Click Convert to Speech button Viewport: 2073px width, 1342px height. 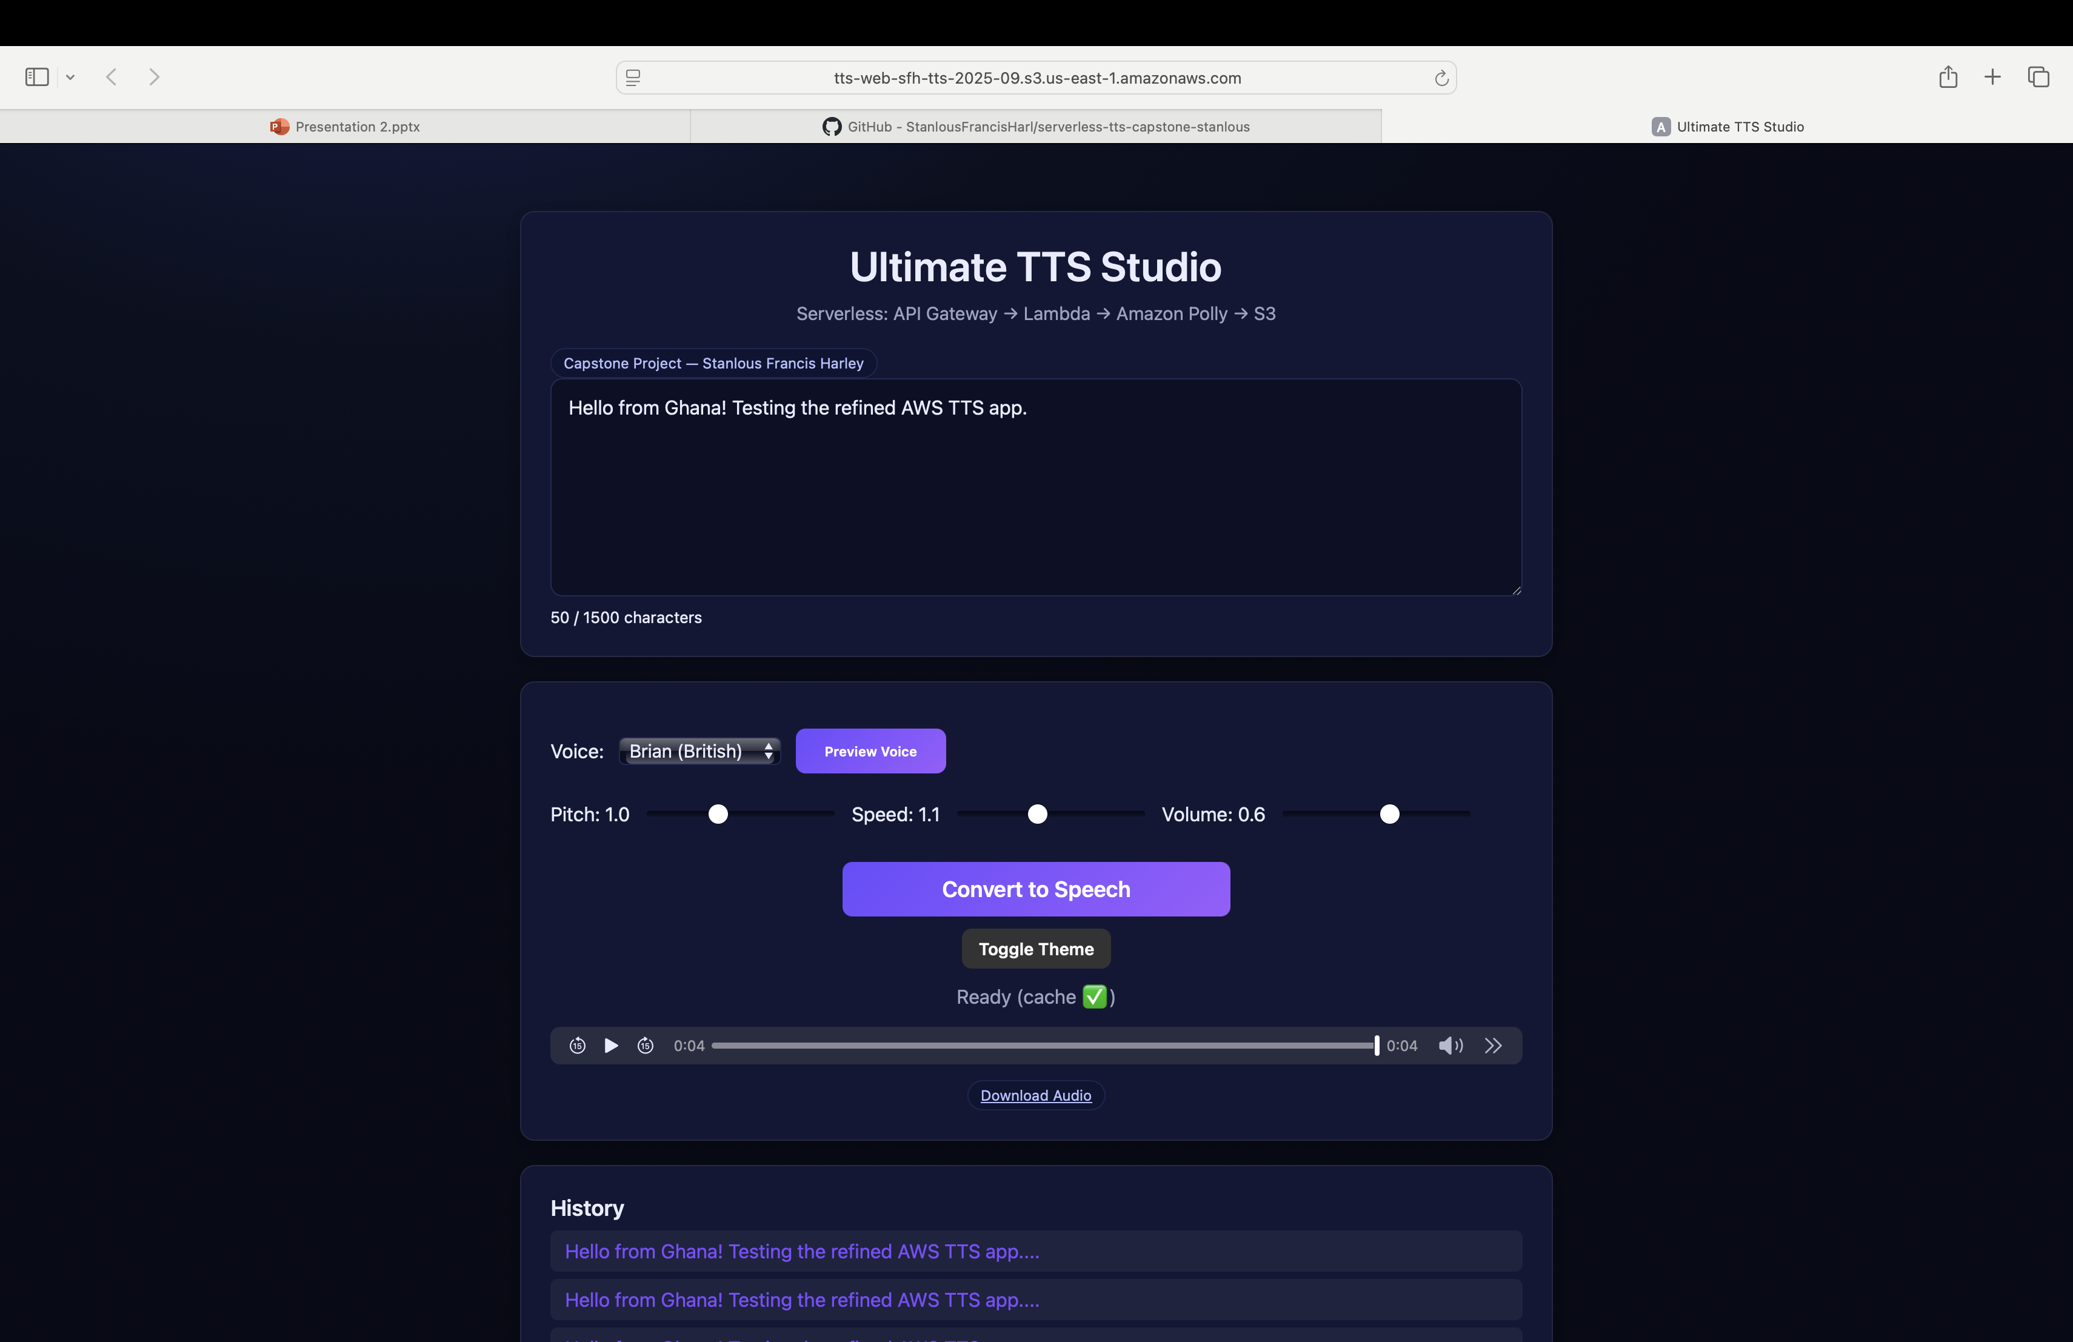(x=1036, y=889)
